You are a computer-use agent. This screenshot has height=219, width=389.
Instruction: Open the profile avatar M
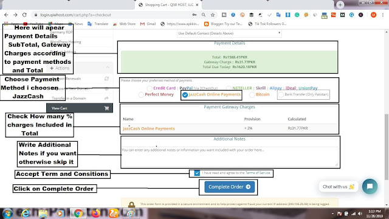coord(373,15)
